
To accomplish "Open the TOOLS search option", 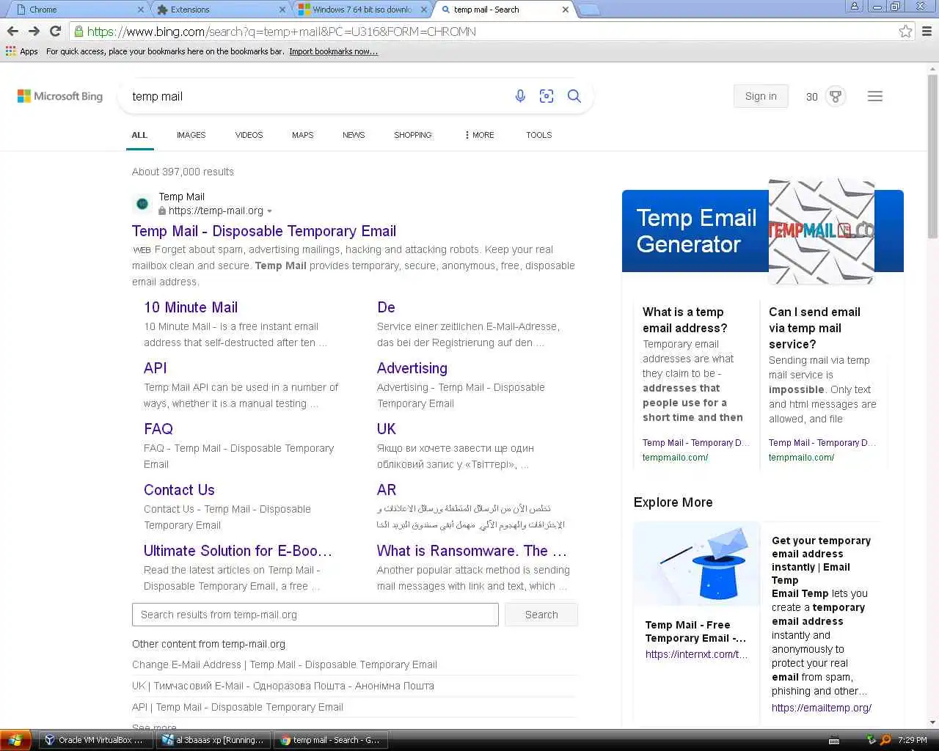I will [x=538, y=135].
